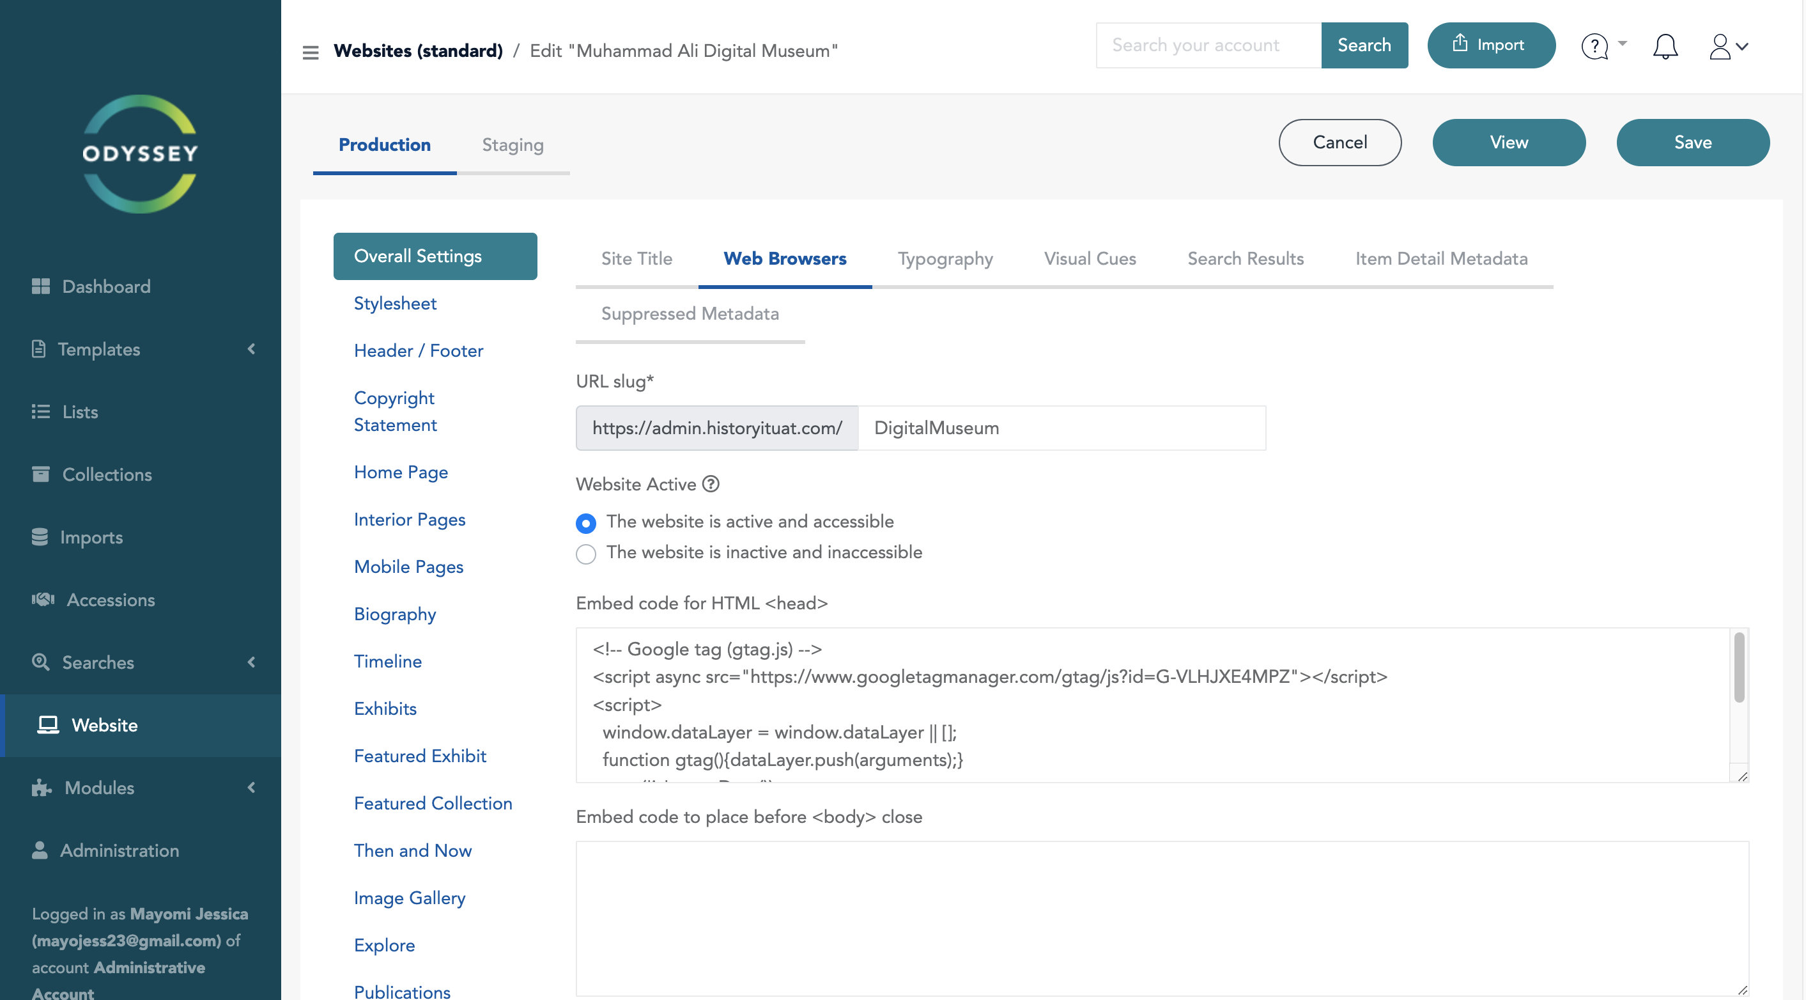This screenshot has width=1806, height=1000.
Task: Open the Stylesheet settings link
Action: click(x=395, y=303)
